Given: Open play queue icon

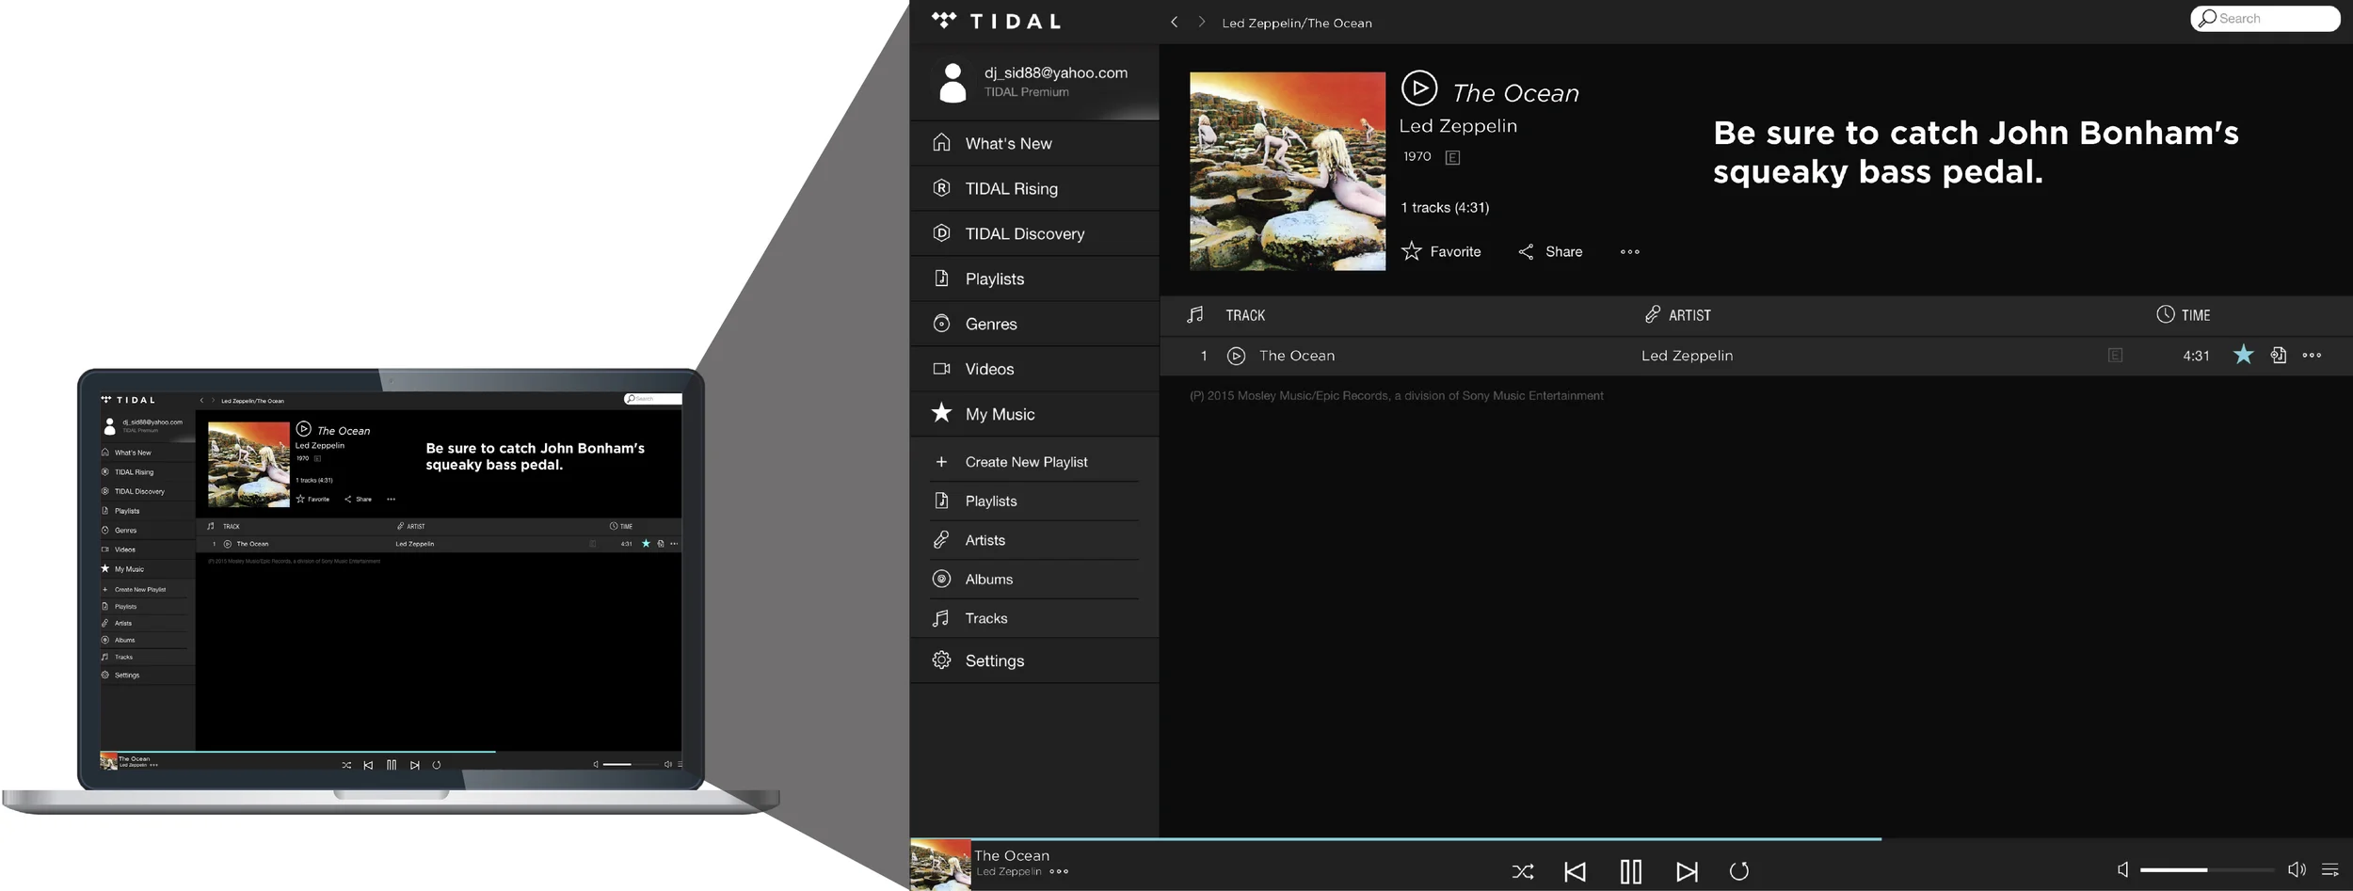Looking at the screenshot, I should click(x=2330, y=870).
